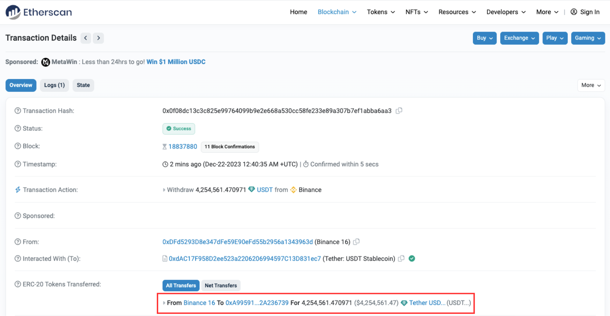Open the Developers dropdown menu
Image resolution: width=610 pixels, height=316 pixels.
click(506, 12)
